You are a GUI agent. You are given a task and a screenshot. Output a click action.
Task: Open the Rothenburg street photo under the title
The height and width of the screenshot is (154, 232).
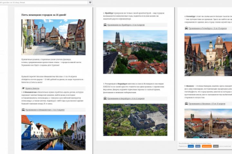(53, 37)
